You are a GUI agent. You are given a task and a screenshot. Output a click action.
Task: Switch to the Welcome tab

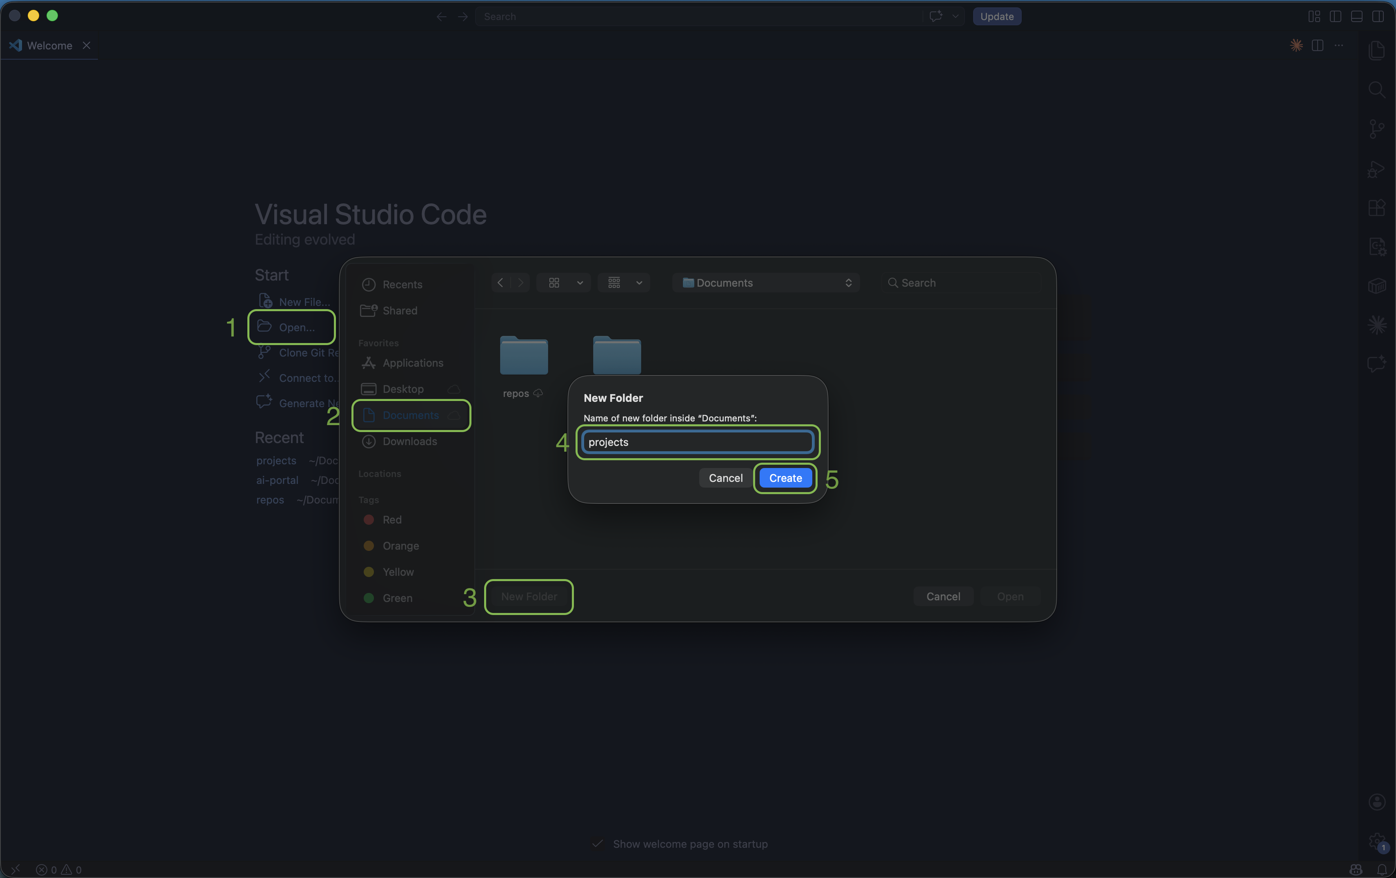pos(49,45)
